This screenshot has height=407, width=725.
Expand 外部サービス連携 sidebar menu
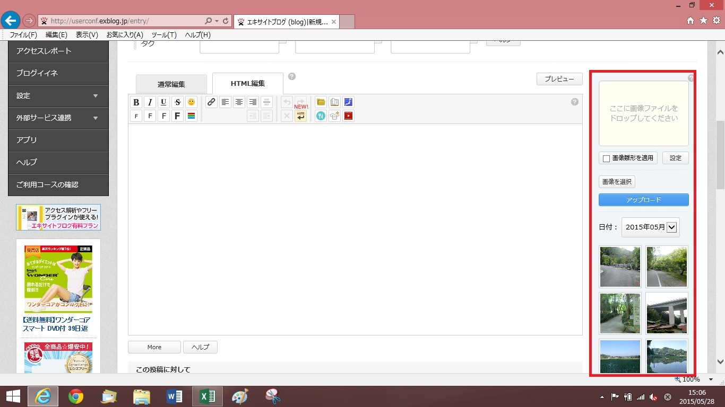pos(58,118)
